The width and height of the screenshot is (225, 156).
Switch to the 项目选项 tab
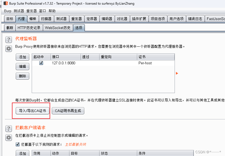pyautogui.click(x=158, y=19)
